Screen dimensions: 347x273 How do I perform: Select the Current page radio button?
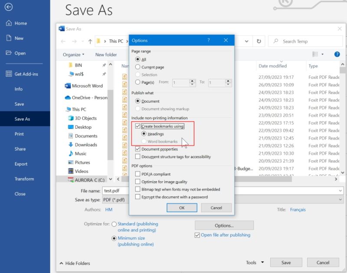138,67
